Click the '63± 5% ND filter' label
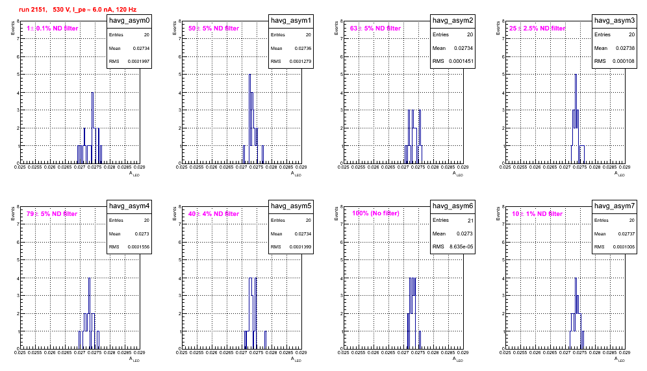The width and height of the screenshot is (647, 371). [x=375, y=29]
